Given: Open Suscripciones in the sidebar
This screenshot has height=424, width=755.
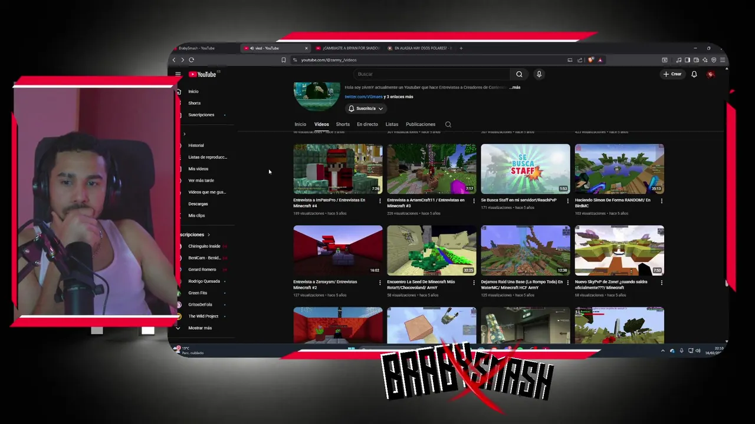Looking at the screenshot, I should pos(201,115).
